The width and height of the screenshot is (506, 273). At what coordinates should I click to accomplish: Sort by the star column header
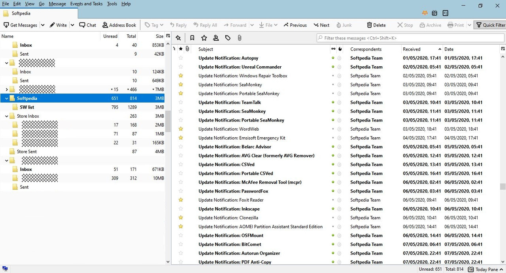(181, 49)
